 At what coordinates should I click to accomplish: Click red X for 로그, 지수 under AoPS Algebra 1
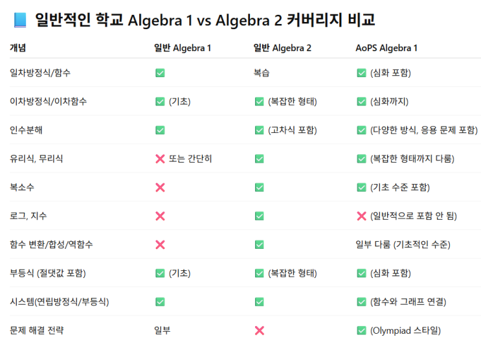click(x=361, y=216)
